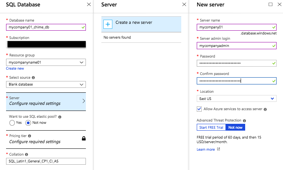Viewport: 283px width, 170px height.
Task: Toggle Allow Azure services to access server checkbox
Action: pyautogui.click(x=199, y=109)
